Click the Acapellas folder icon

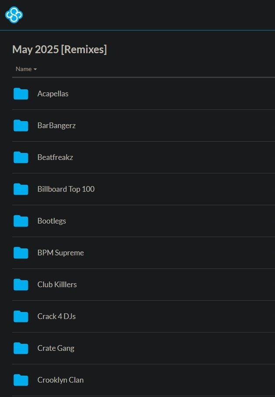coord(21,94)
